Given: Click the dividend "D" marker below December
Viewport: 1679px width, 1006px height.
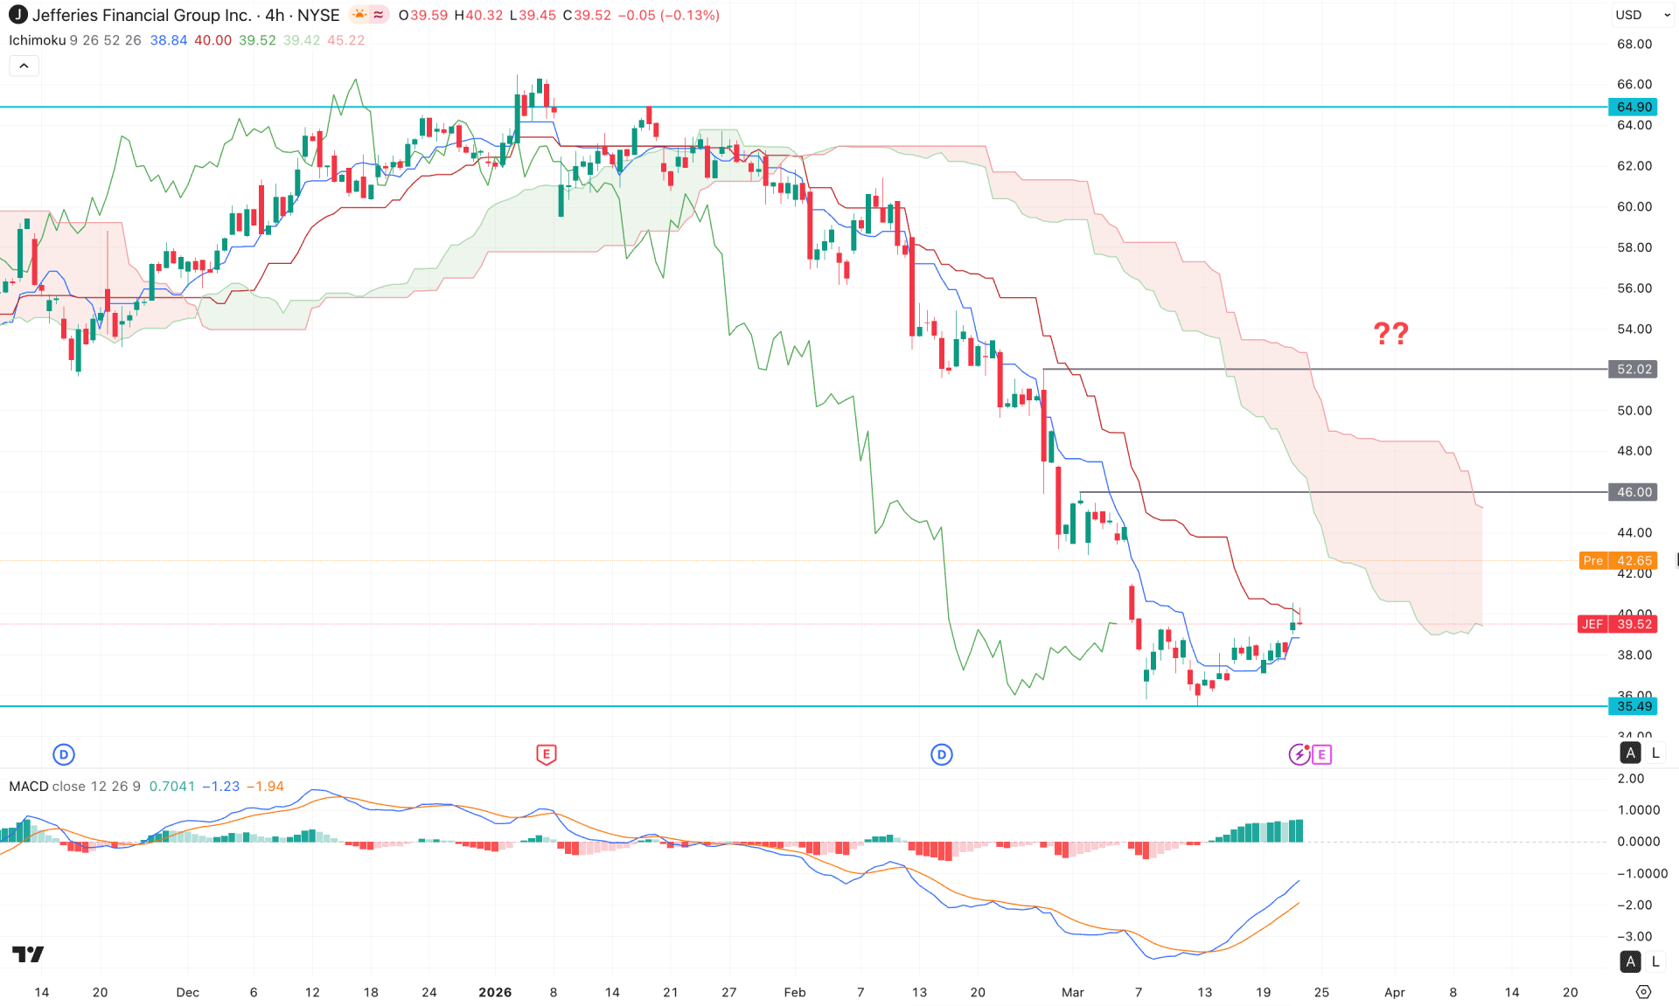Looking at the screenshot, I should pyautogui.click(x=64, y=753).
